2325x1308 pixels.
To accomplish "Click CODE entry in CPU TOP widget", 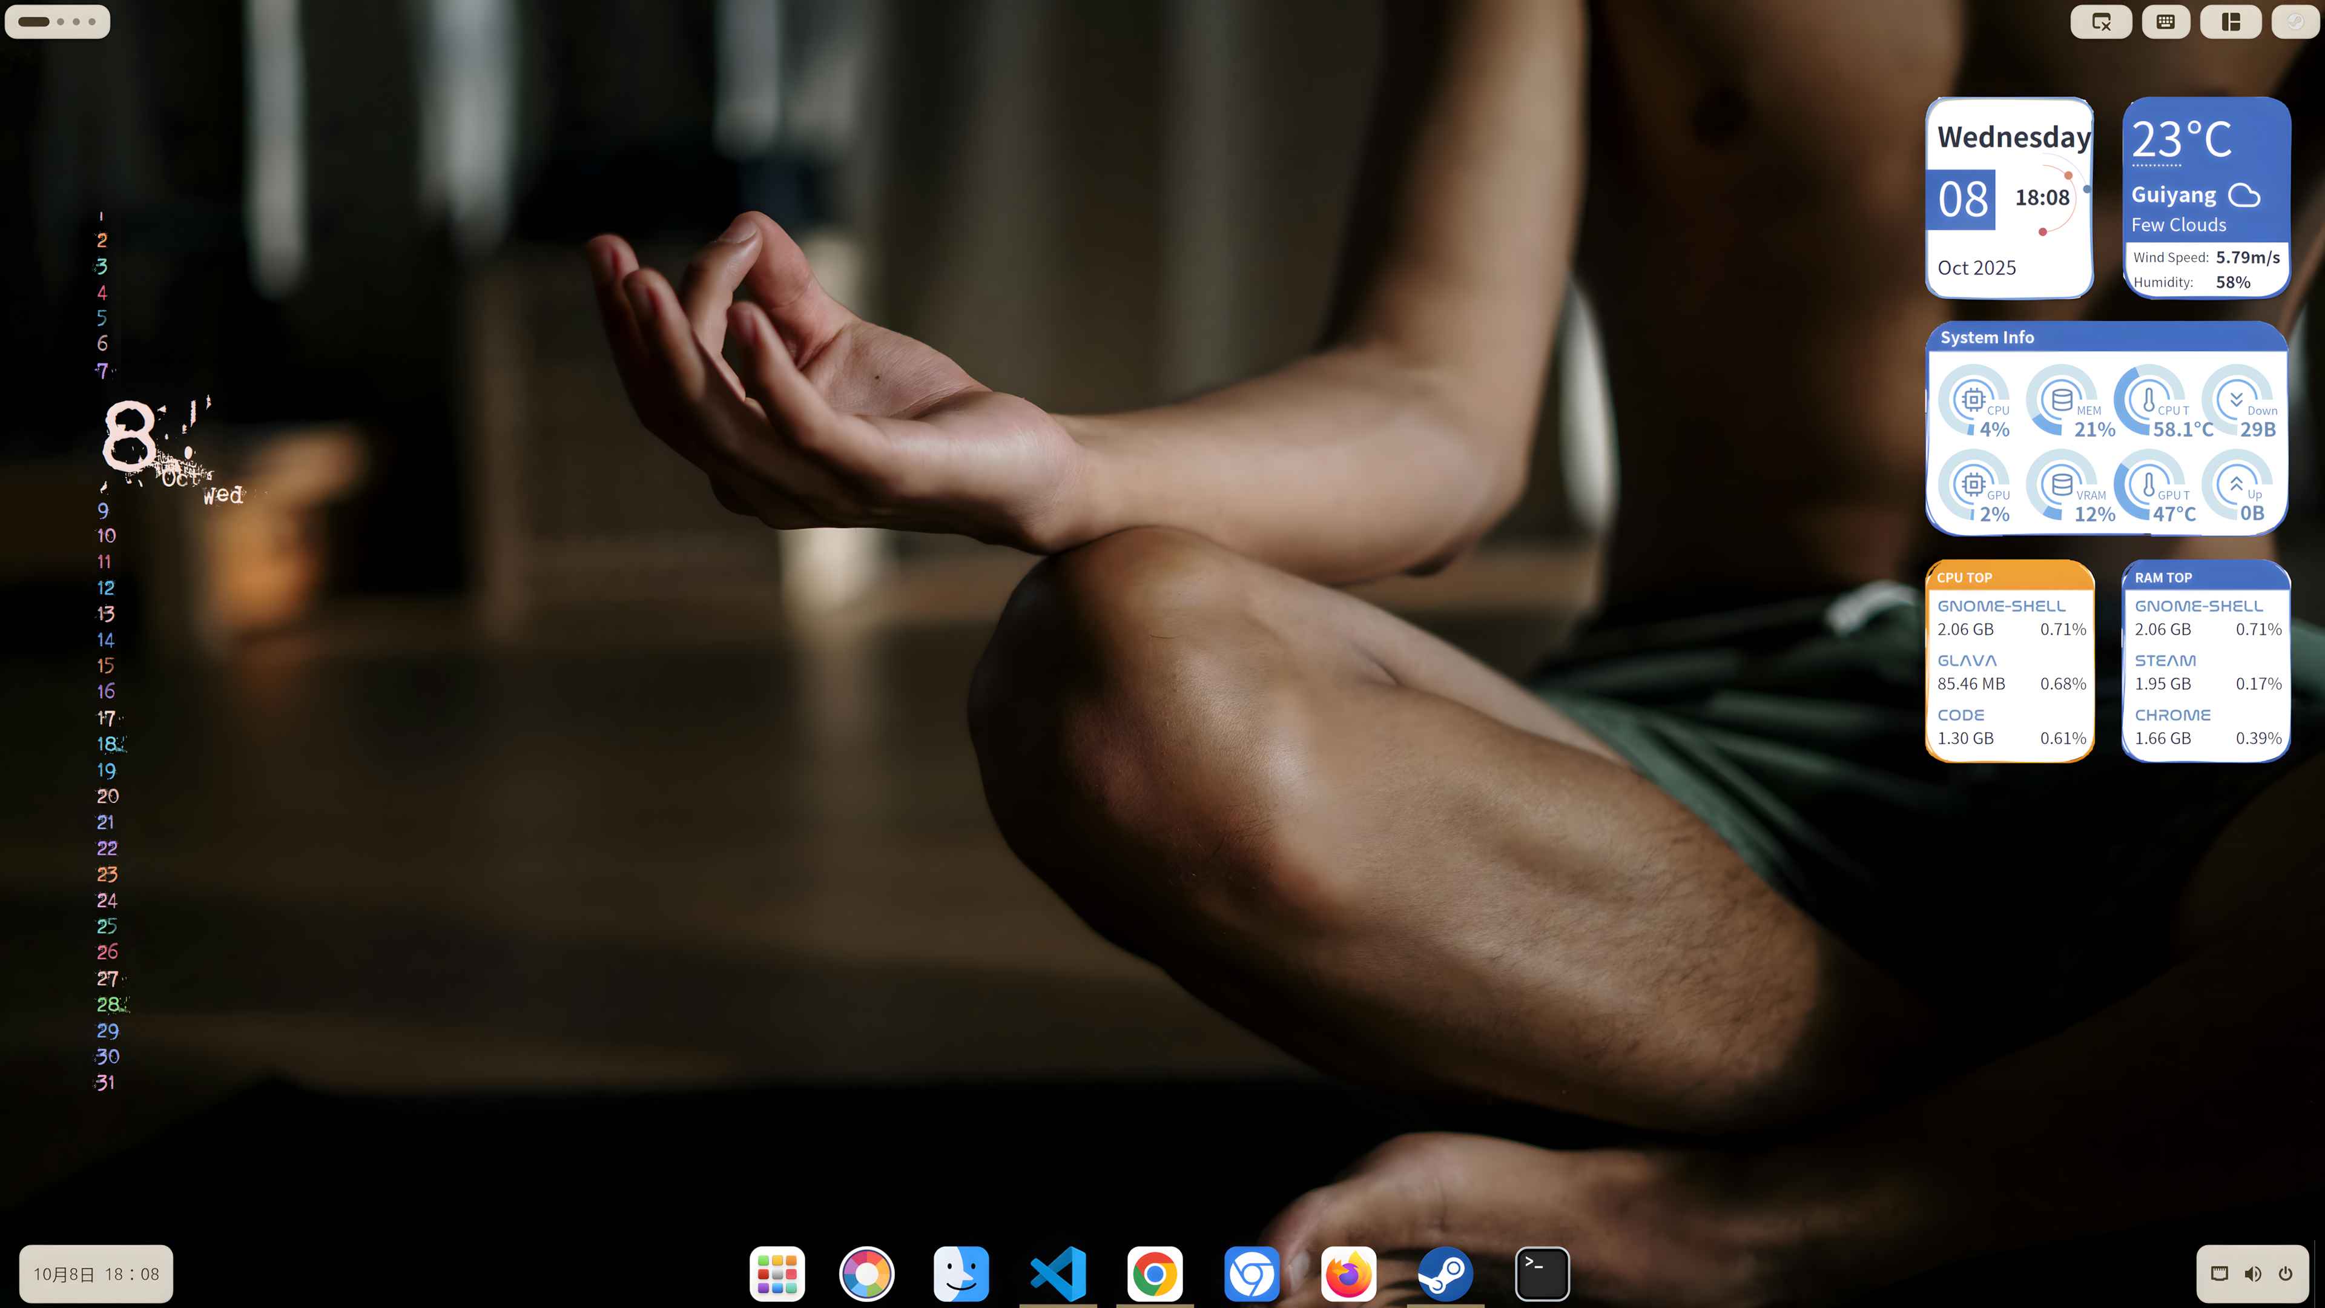I will click(1961, 714).
